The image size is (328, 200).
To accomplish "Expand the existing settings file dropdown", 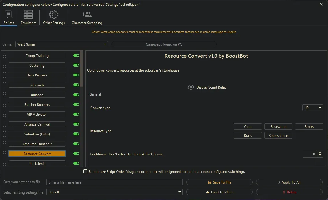I will (x=180, y=192).
